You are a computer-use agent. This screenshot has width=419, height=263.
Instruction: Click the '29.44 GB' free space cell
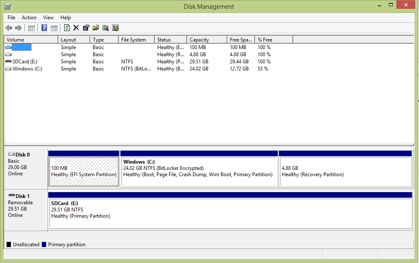click(239, 62)
